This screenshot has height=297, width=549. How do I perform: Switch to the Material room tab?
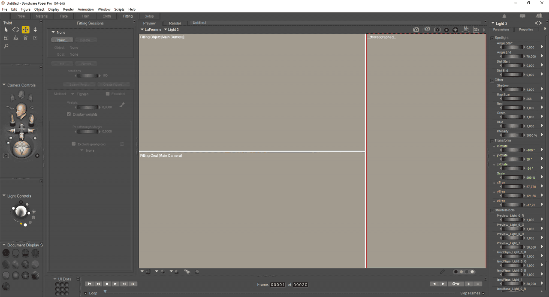[x=42, y=16]
